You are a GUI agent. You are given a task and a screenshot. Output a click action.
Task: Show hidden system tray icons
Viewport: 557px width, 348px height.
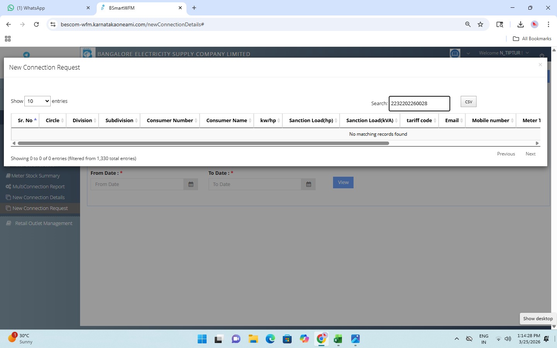[x=457, y=339]
